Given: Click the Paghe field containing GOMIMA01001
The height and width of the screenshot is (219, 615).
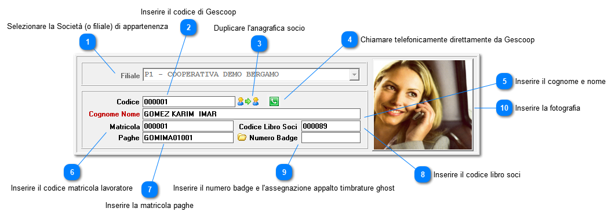Looking at the screenshot, I should [x=188, y=138].
